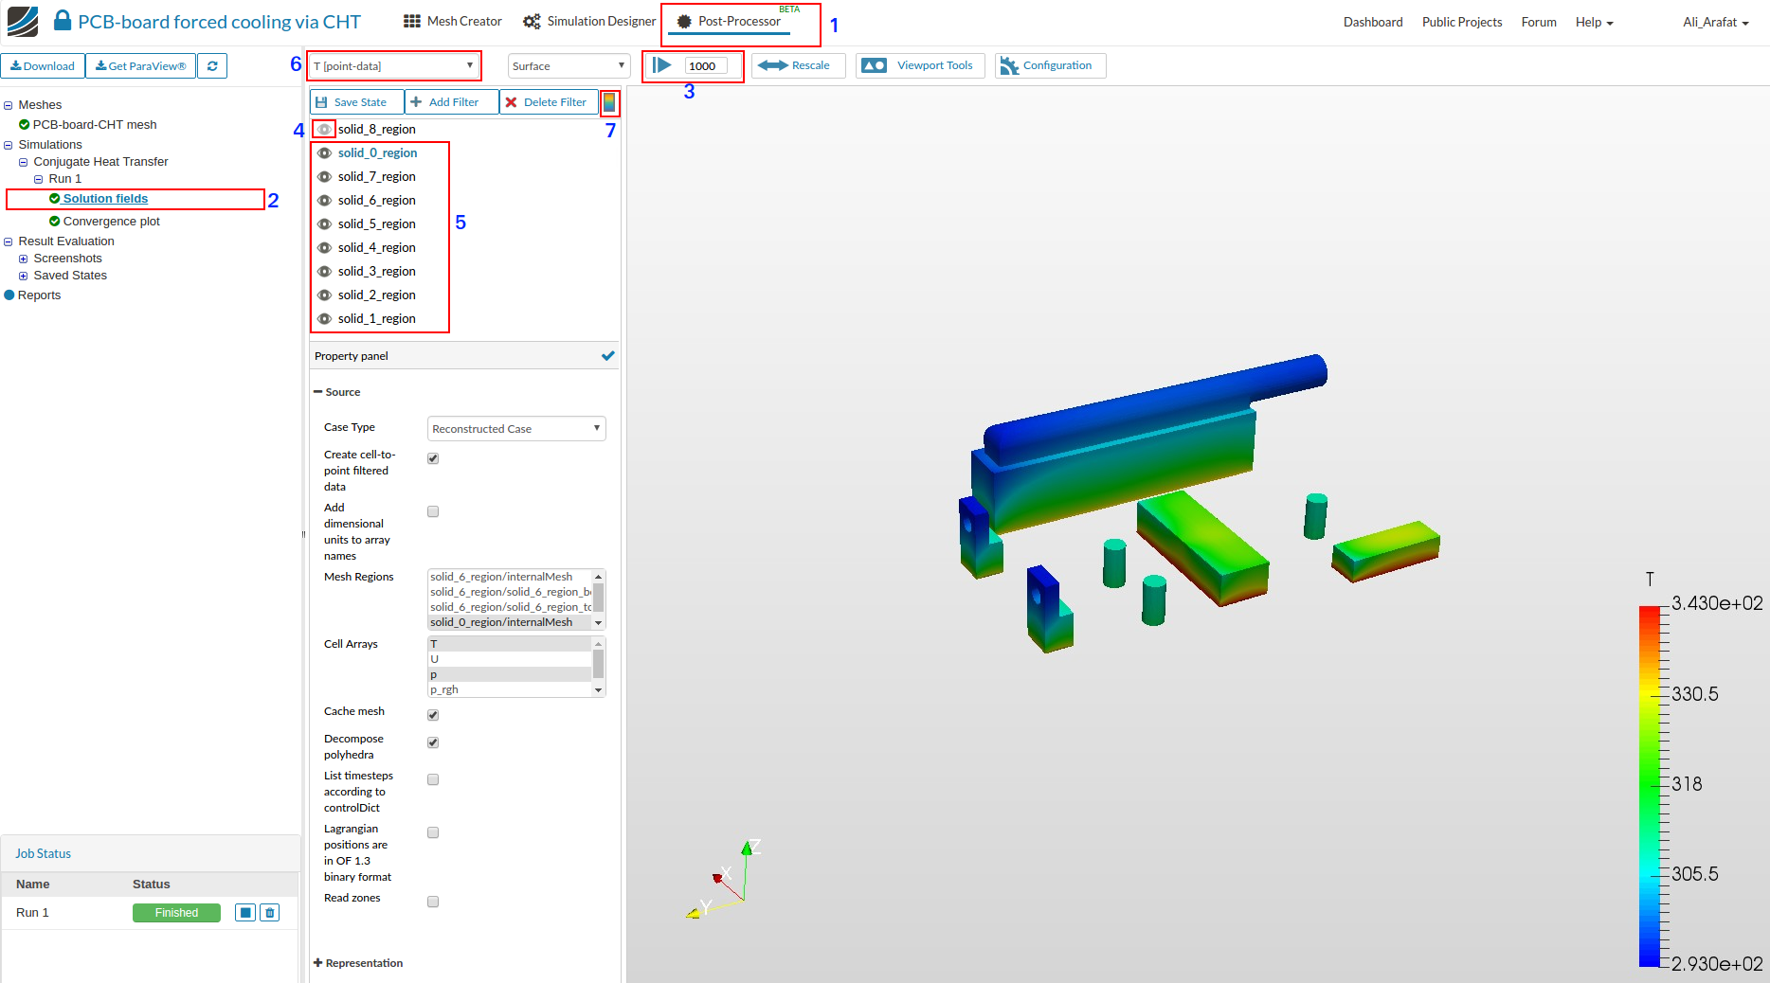This screenshot has height=983, width=1770.
Task: Open the Configuration settings
Action: tap(1049, 66)
